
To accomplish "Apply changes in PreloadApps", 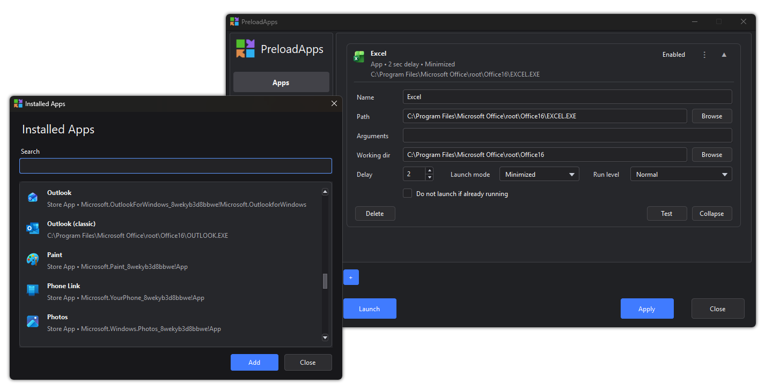I will coord(647,309).
